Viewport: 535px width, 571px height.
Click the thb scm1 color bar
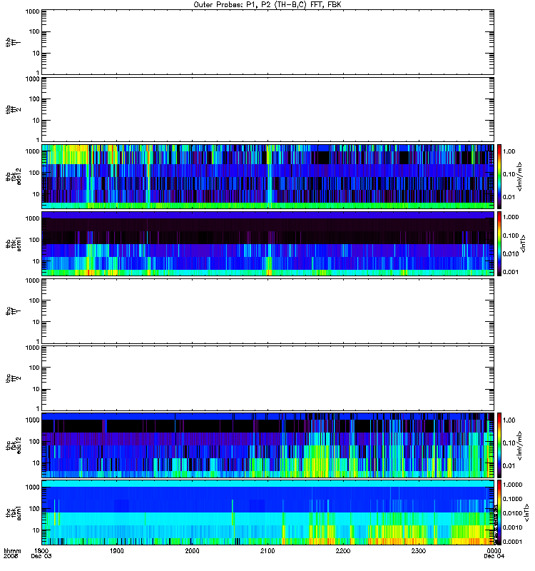point(499,243)
